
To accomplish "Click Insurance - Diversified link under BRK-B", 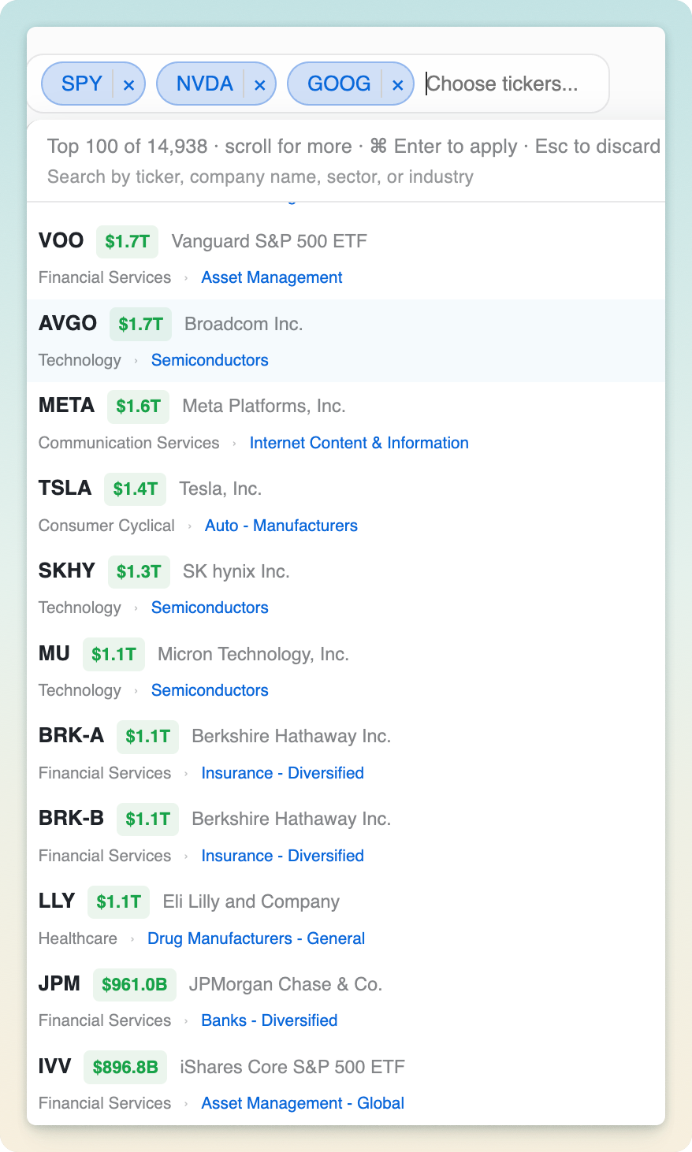I will [x=283, y=856].
